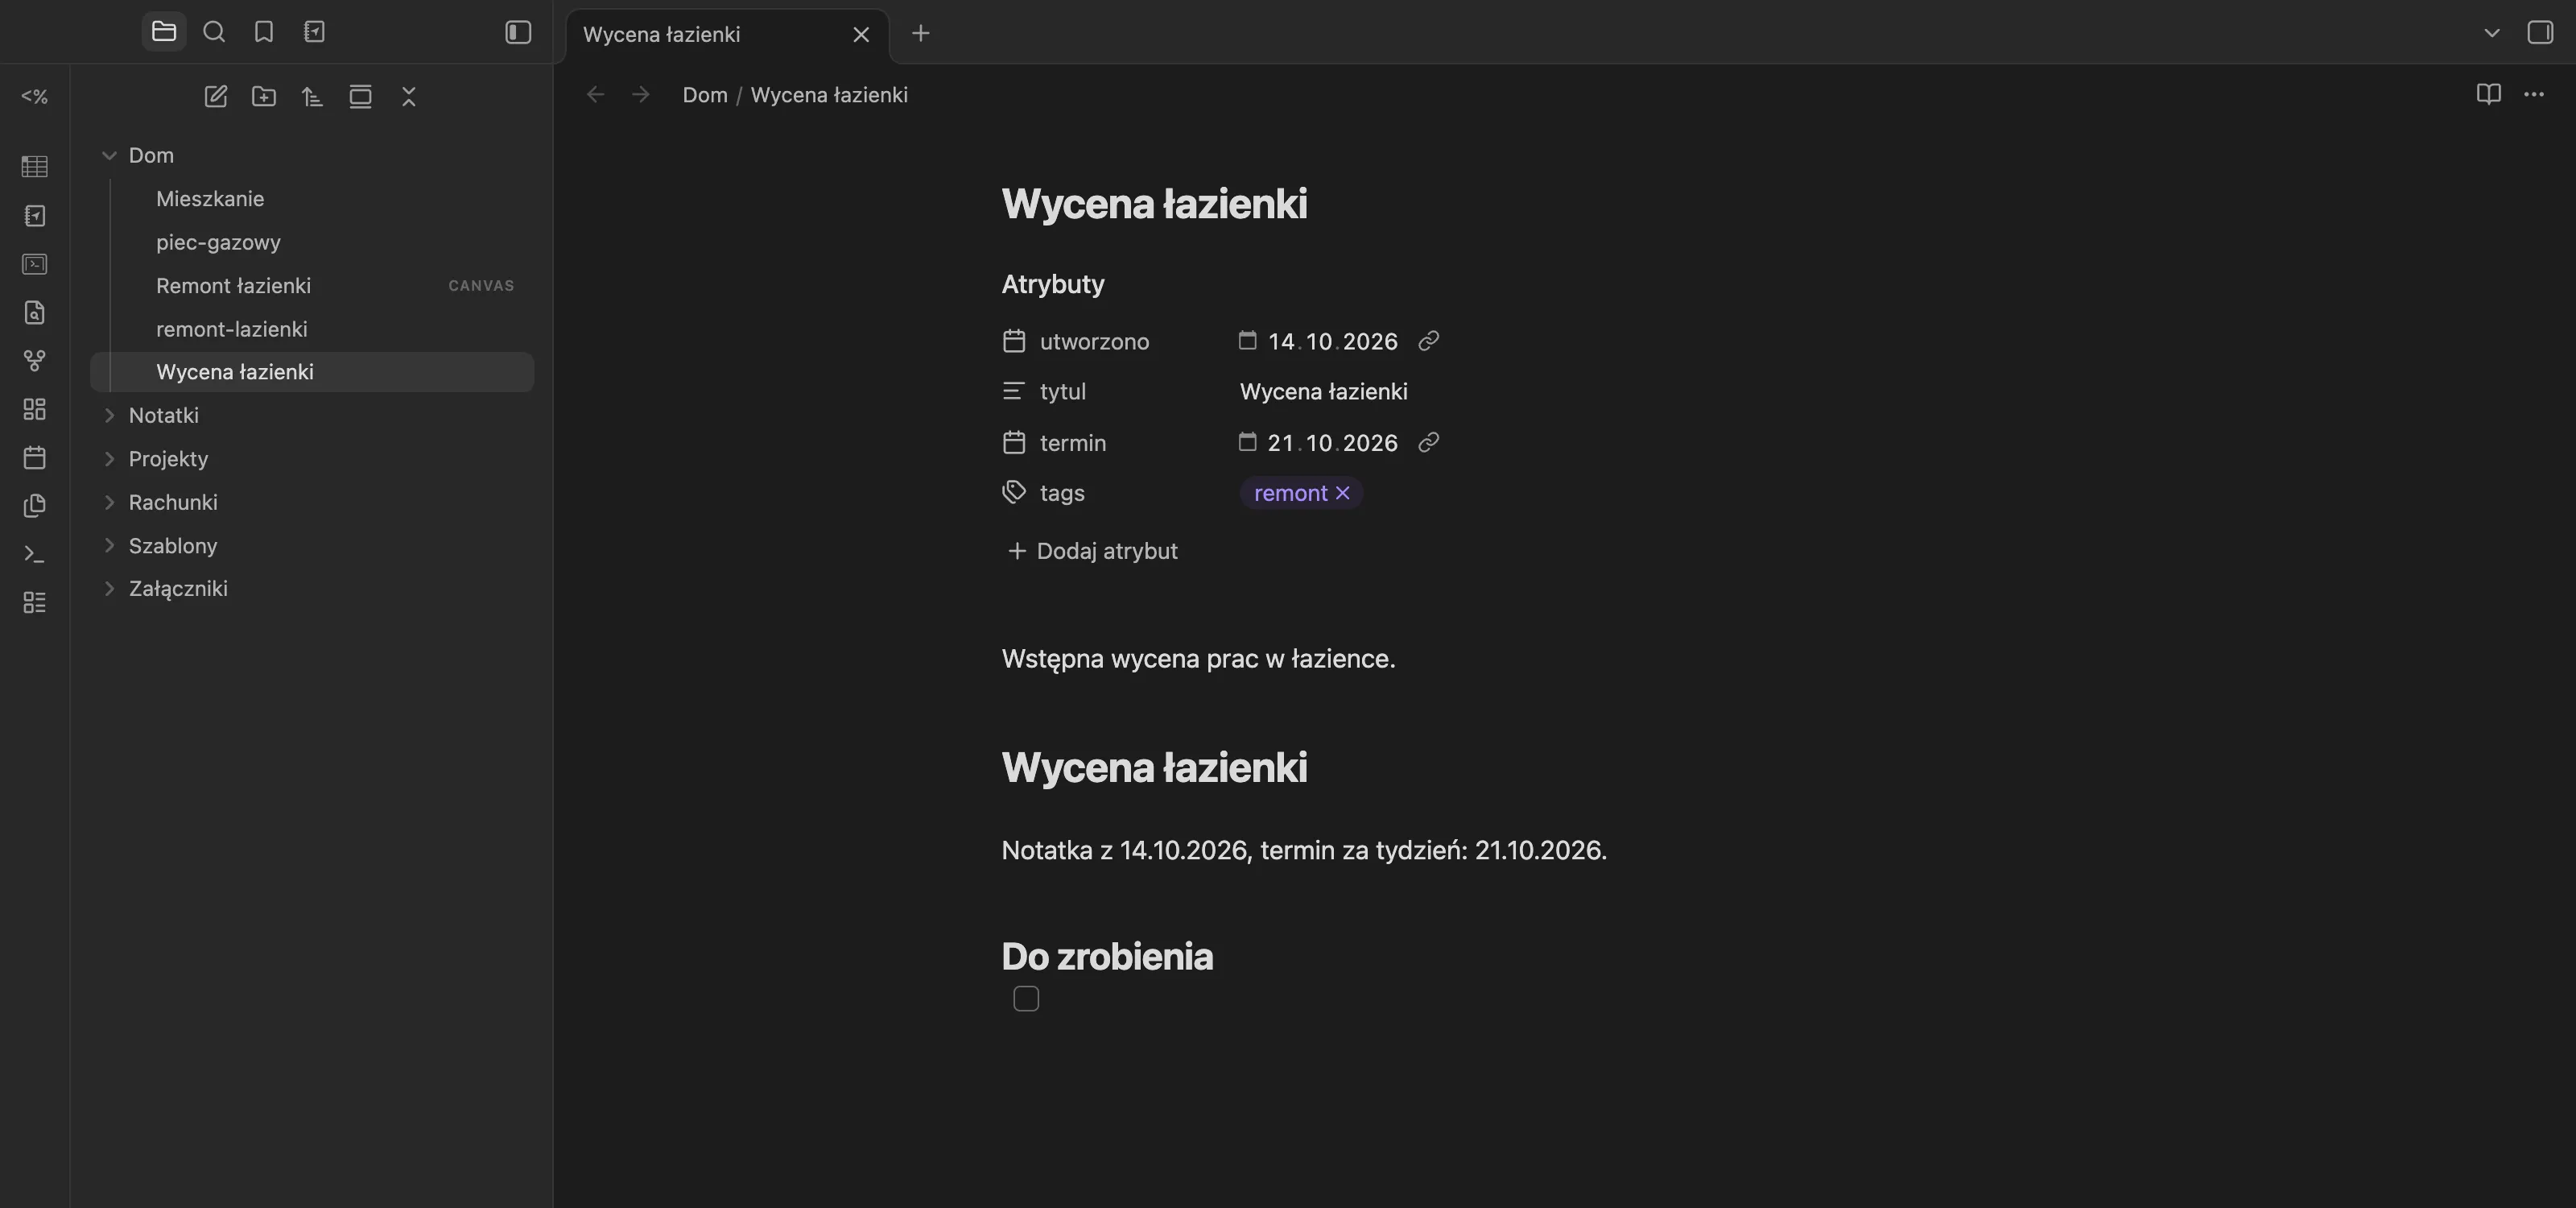The image size is (2576, 1208).
Task: Collapse the Dom folder
Action: (x=110, y=155)
